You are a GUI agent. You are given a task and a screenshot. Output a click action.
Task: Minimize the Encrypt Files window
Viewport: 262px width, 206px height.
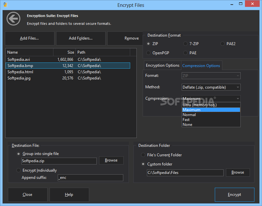(232, 4)
